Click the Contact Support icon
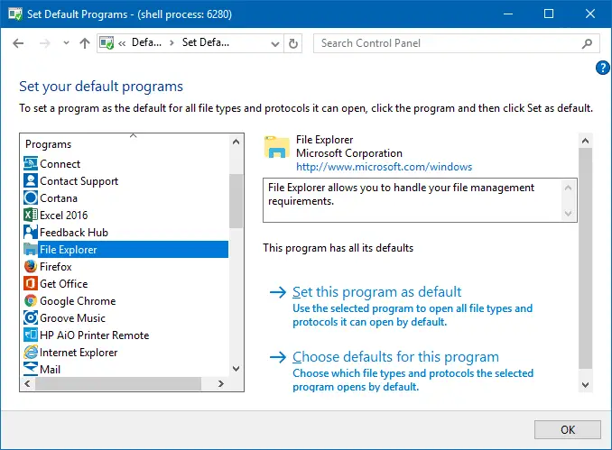This screenshot has width=612, height=450. pyautogui.click(x=31, y=181)
